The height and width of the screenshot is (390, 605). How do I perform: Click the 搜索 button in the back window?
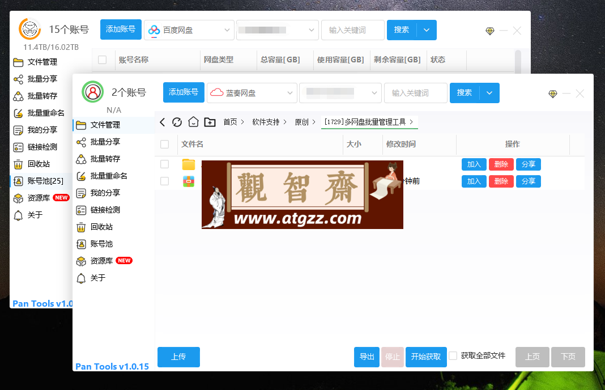[402, 30]
